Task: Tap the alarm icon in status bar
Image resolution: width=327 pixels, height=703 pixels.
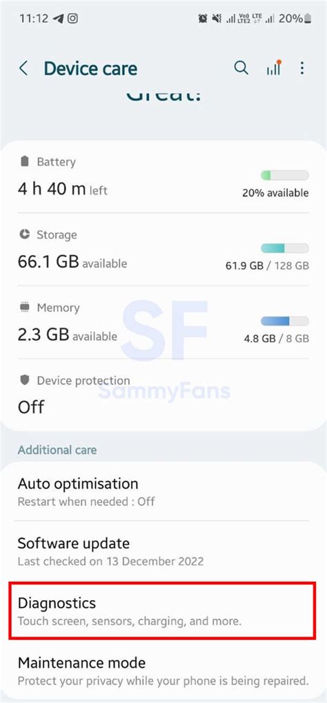Action: coord(203,19)
